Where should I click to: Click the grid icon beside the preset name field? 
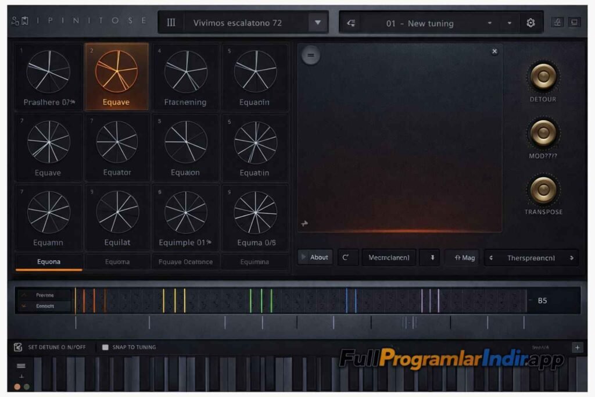tap(171, 22)
